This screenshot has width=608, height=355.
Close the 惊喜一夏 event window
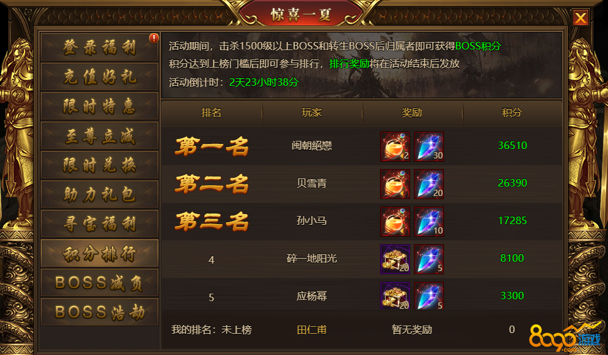click(580, 18)
